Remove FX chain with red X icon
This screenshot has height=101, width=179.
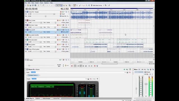[130, 72]
